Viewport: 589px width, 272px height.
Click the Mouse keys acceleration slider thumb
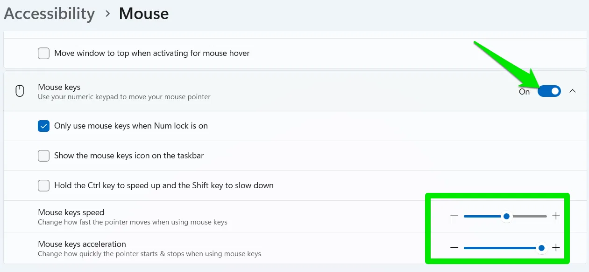coord(541,247)
